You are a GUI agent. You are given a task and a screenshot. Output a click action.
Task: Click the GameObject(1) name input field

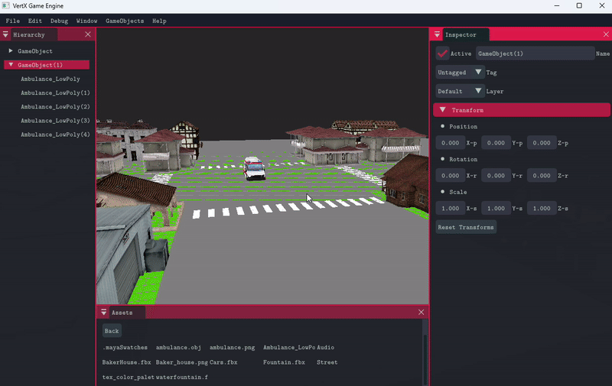point(535,54)
